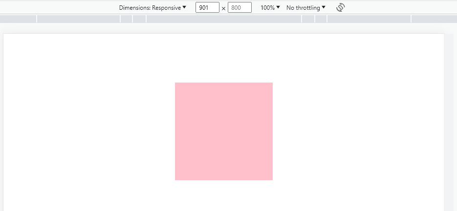Open the No throttling dropdown
The width and height of the screenshot is (457, 211).
(x=306, y=8)
